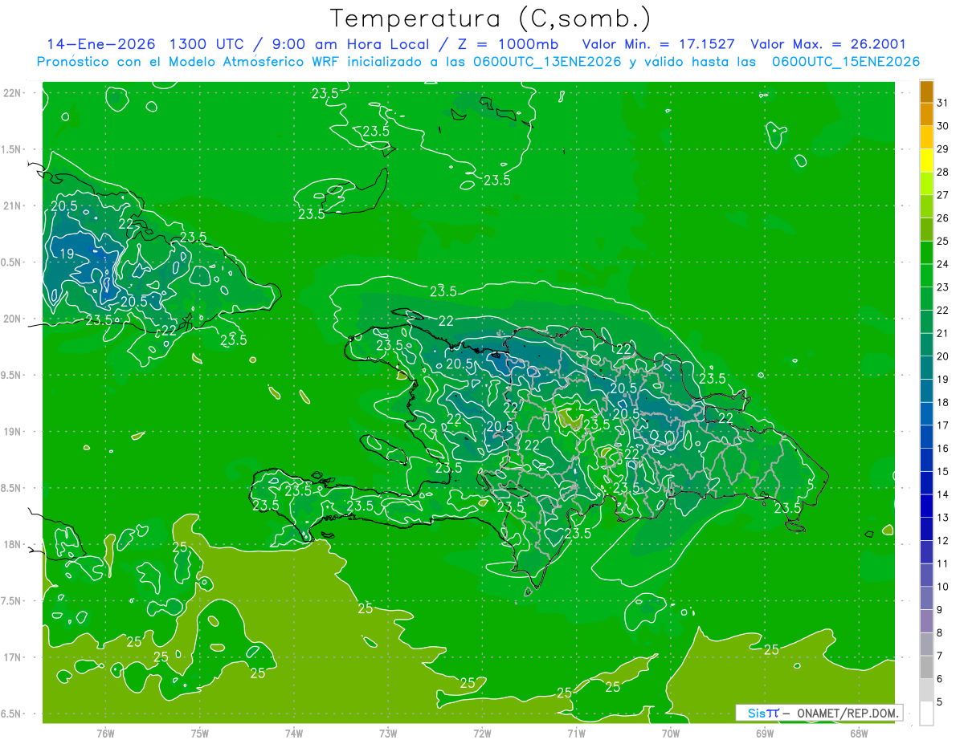Click the '74W' longitude axis label
Image resolution: width=964 pixels, height=744 pixels.
point(294,733)
